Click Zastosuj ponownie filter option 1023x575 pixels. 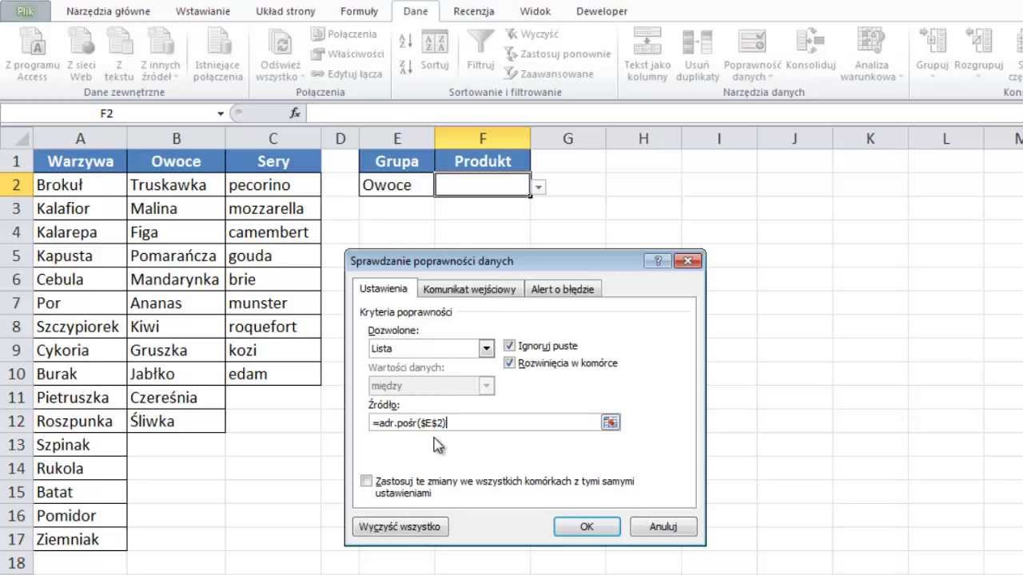[x=557, y=54]
